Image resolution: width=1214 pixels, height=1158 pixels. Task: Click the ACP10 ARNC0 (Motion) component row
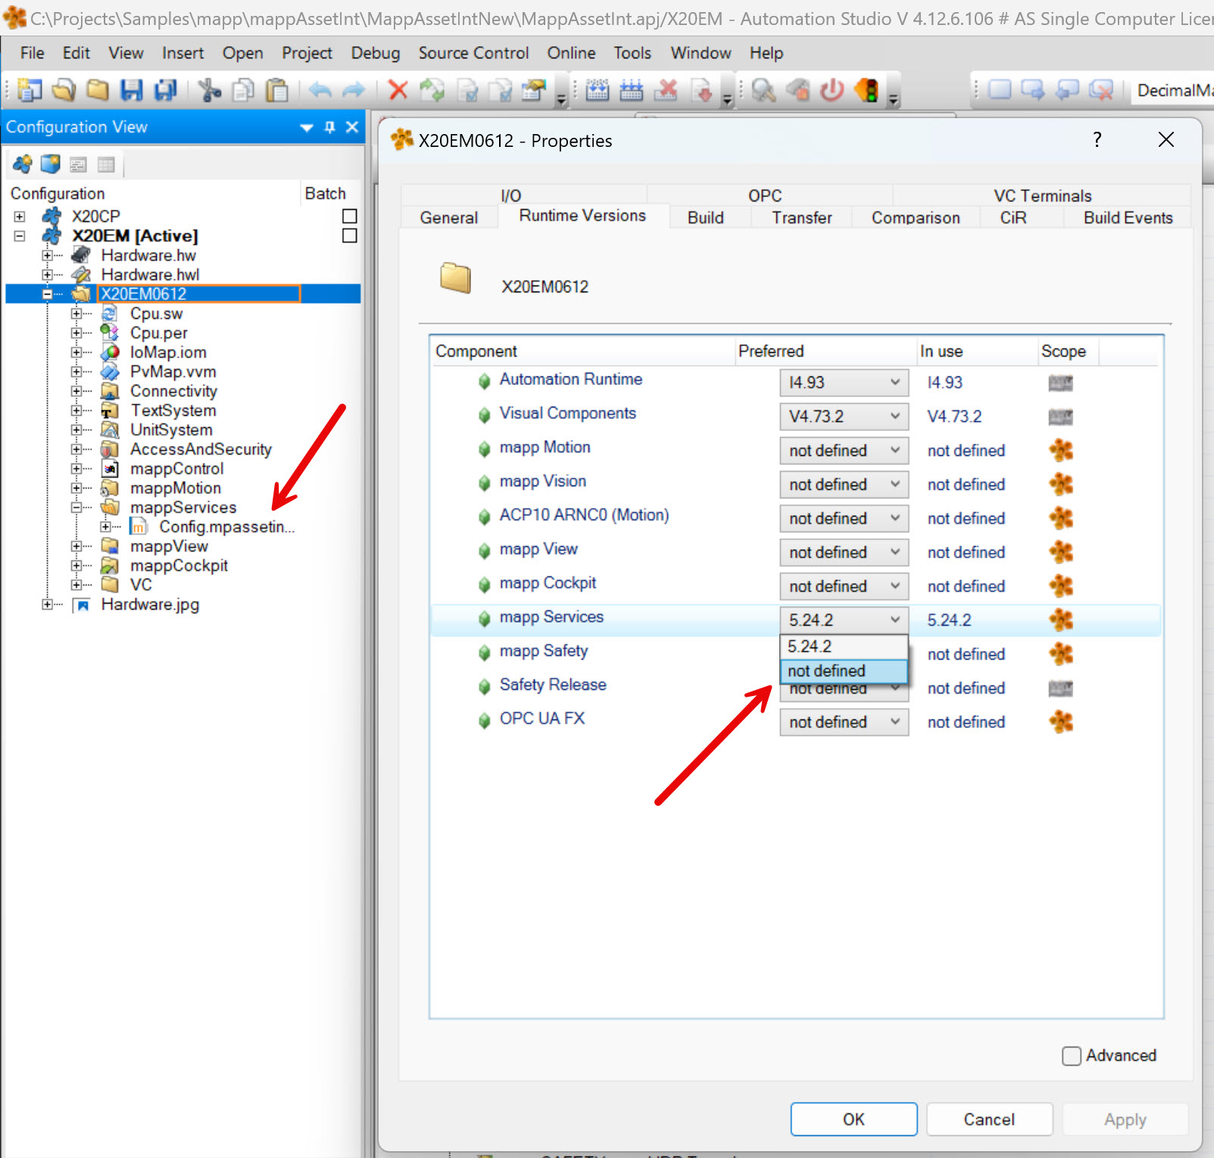pyautogui.click(x=795, y=518)
